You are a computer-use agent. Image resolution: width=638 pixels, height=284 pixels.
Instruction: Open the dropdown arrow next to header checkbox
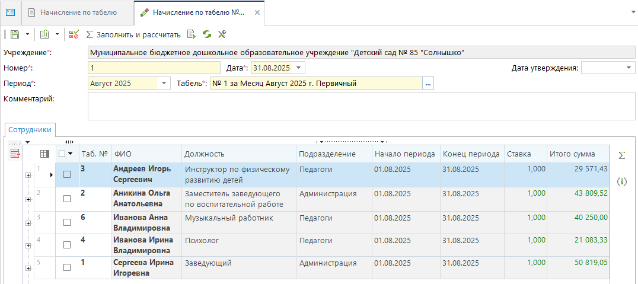point(71,154)
